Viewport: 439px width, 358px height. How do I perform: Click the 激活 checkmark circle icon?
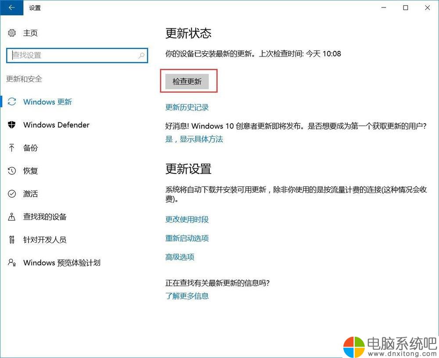coord(12,193)
